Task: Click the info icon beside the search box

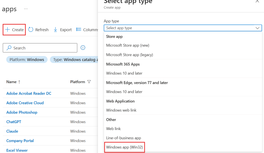Action: (x=83, y=48)
